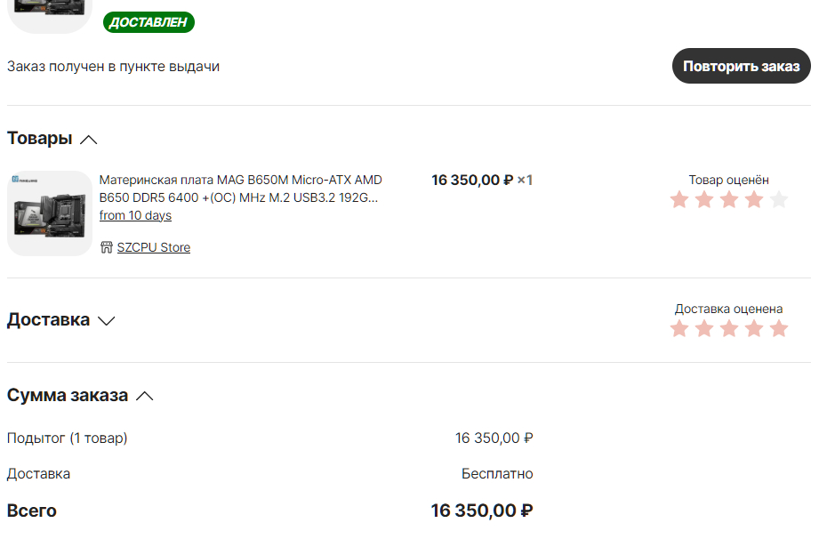Screen dimensions: 827x547
Task: Select the fifth star of delivery rating
Action: [779, 329]
